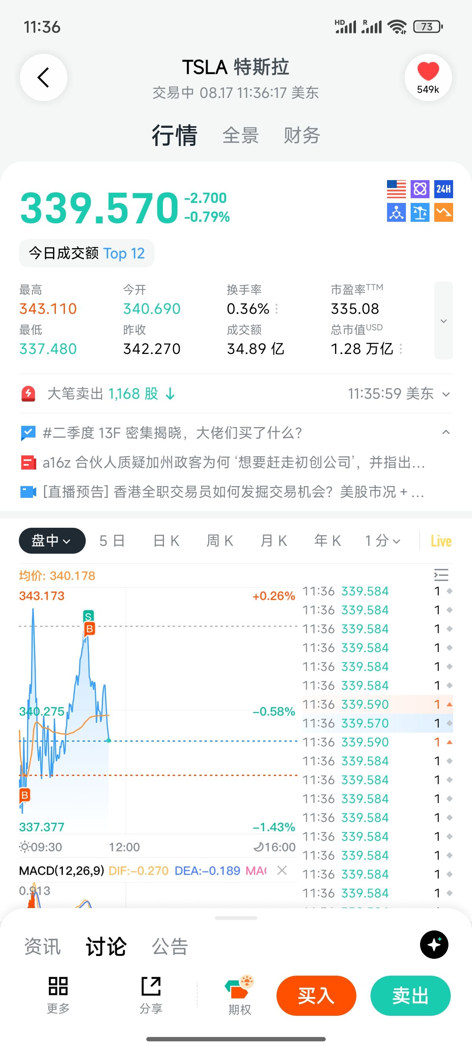Screen dimensions: 472x1050
Task: Open the 24H trading icon
Action: tap(443, 189)
